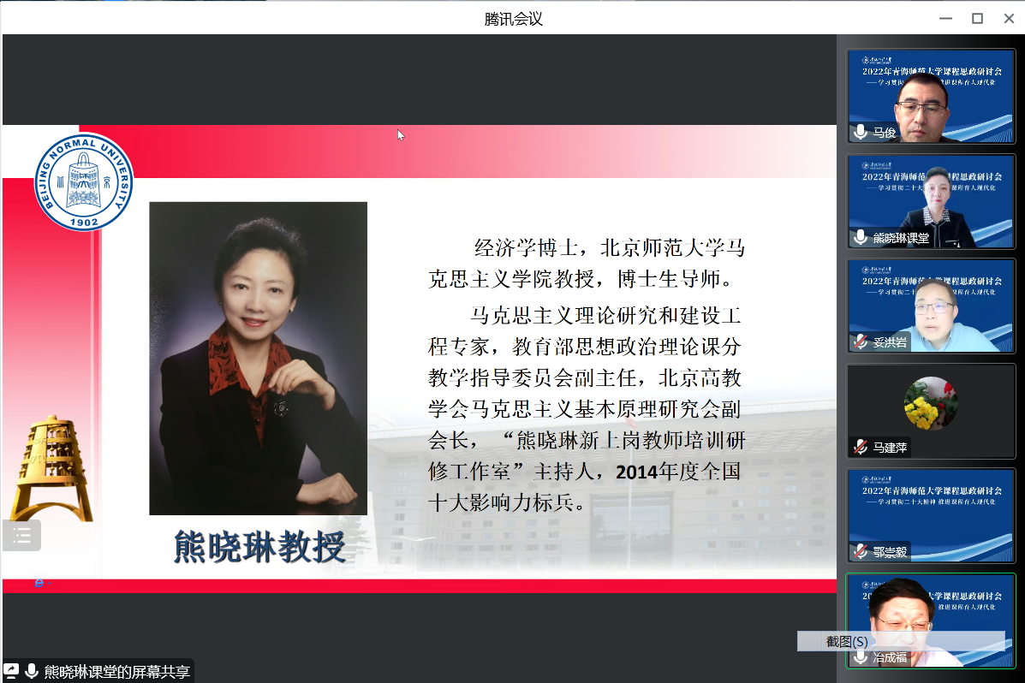Click microphone icon beside 熊晓琳课堂的屏幕共享

coord(32,671)
